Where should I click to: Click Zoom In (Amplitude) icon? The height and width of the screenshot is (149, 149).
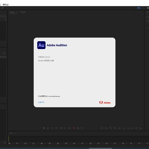pos(102,128)
